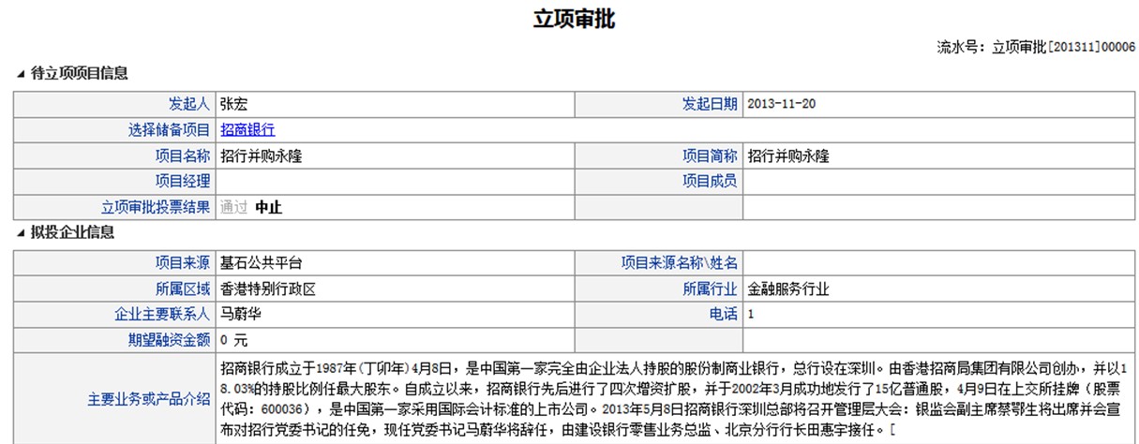The height and width of the screenshot is (444, 1139).
Task: Open the 招商银行 reserve project link
Action: 247,130
